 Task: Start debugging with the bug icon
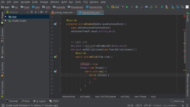pyautogui.click(x=137, y=7)
